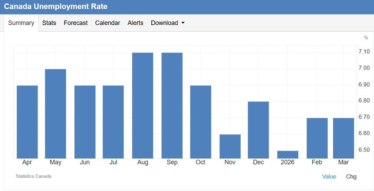Click the Mar month label
The width and height of the screenshot is (374, 191).
coord(343,162)
